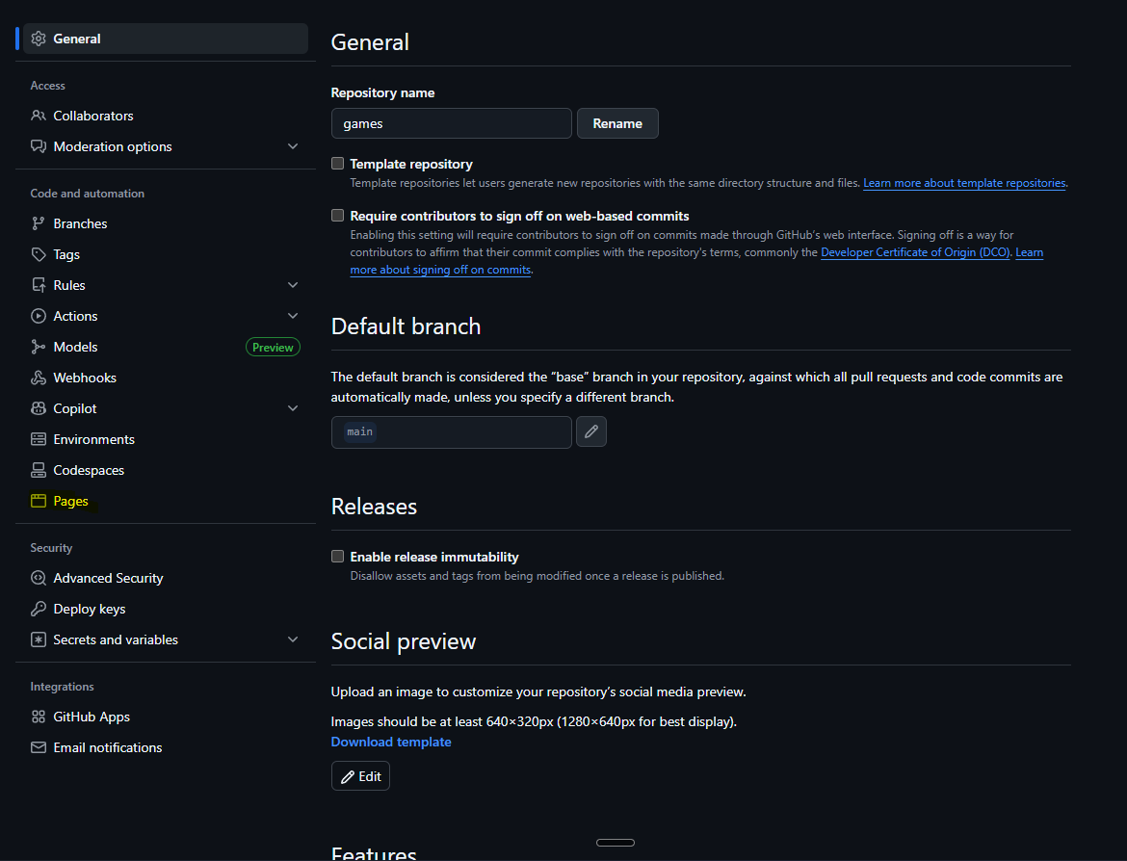Click the Email notifications envelope icon
The height and width of the screenshot is (861, 1127).
tap(39, 747)
